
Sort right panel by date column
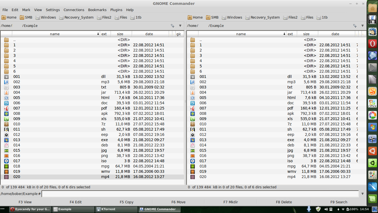[x=336, y=34]
